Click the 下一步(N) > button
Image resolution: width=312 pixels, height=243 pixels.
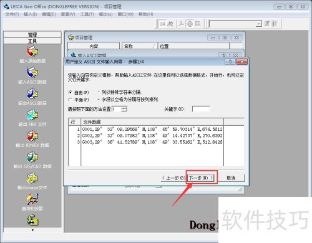pos(201,178)
